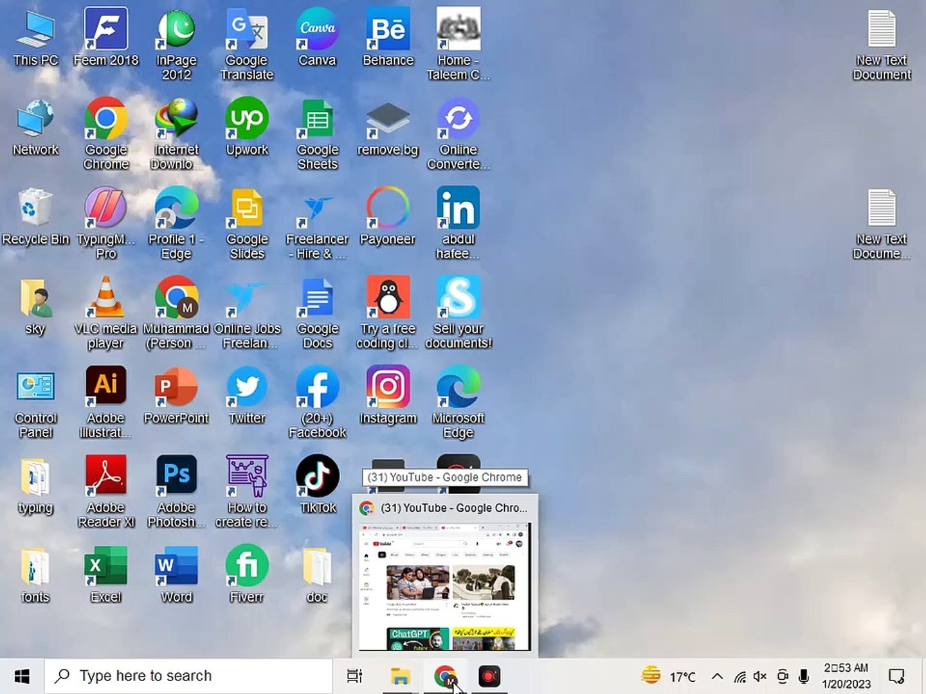Select the Word shortcut icon
This screenshot has width=926, height=694.
pyautogui.click(x=176, y=574)
